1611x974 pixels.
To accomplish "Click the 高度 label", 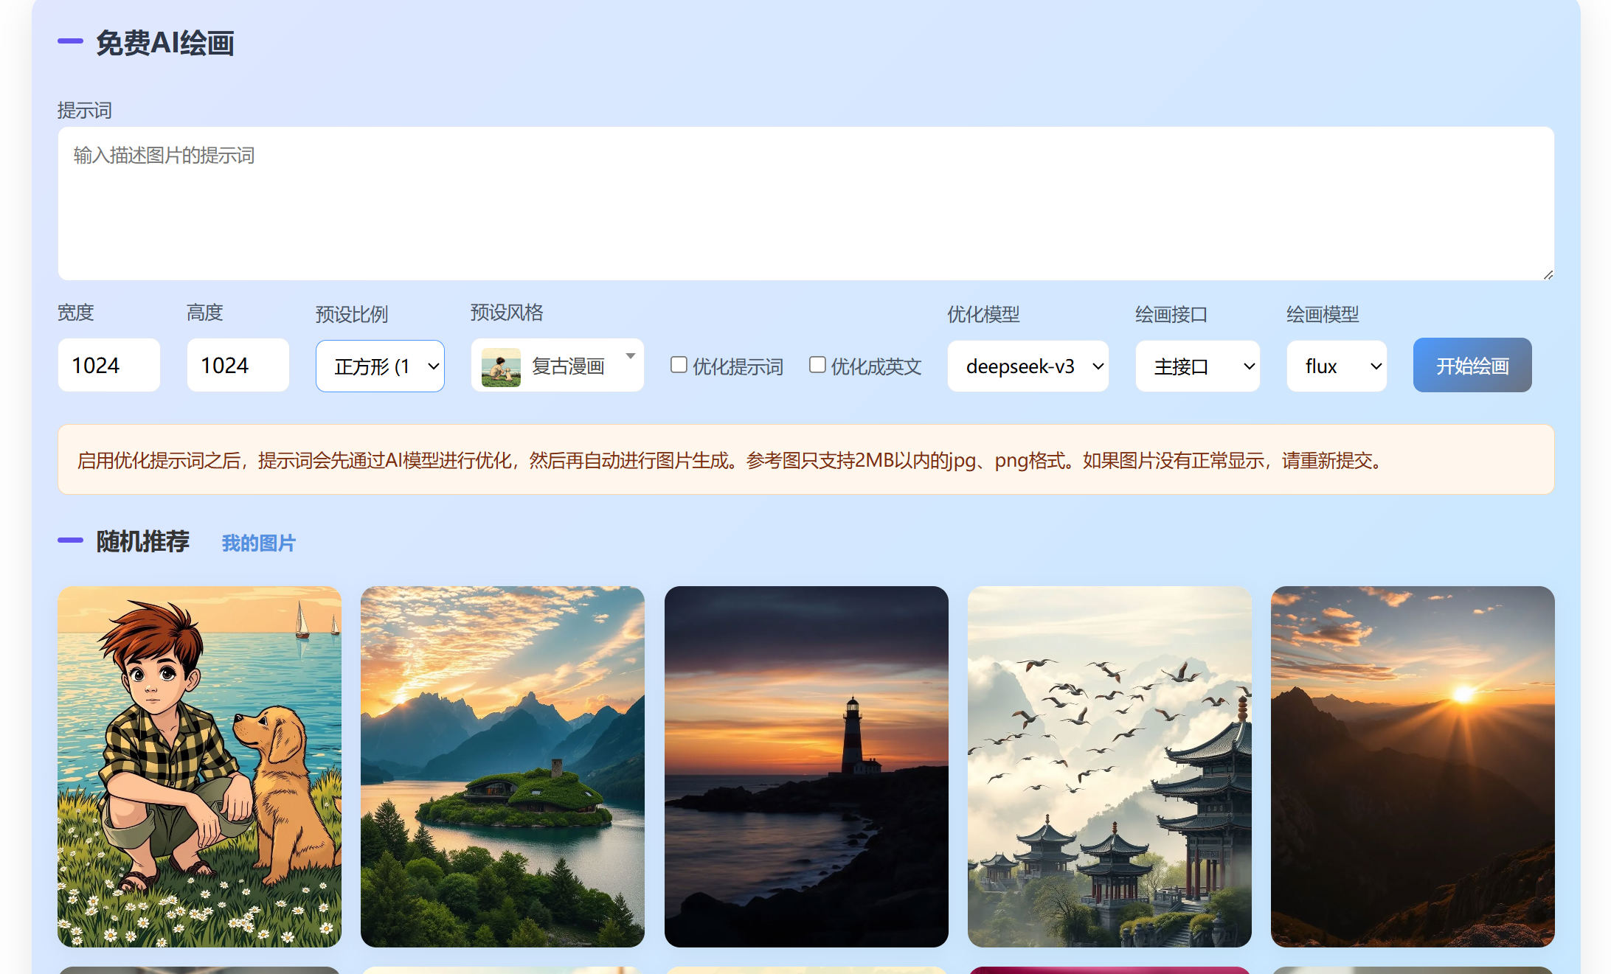I will coord(205,313).
